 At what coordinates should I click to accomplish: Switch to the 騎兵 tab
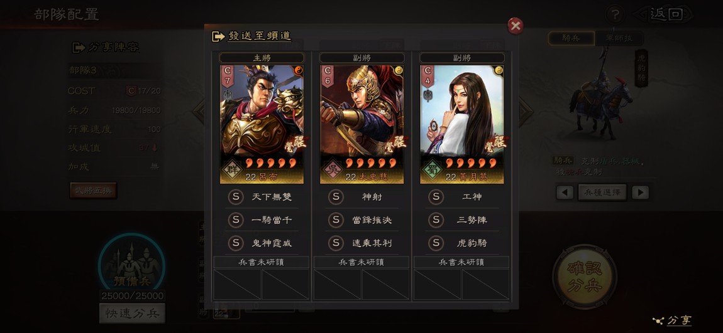pyautogui.click(x=571, y=38)
